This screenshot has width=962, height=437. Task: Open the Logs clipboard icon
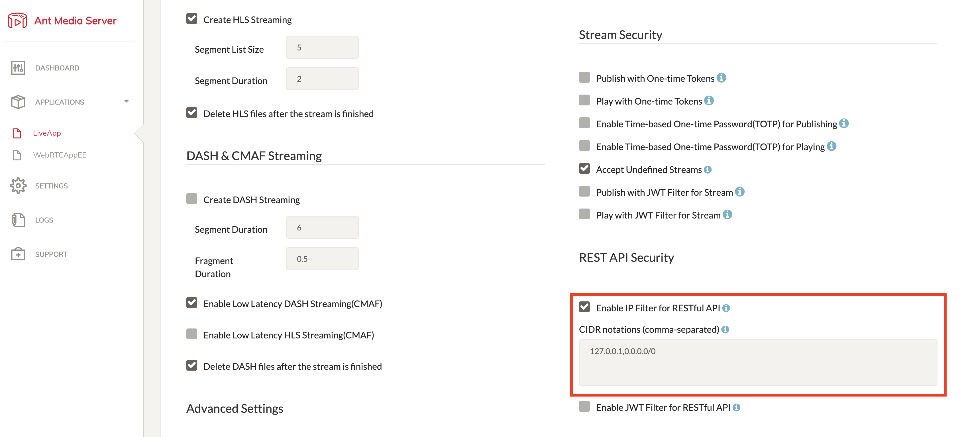pos(18,220)
